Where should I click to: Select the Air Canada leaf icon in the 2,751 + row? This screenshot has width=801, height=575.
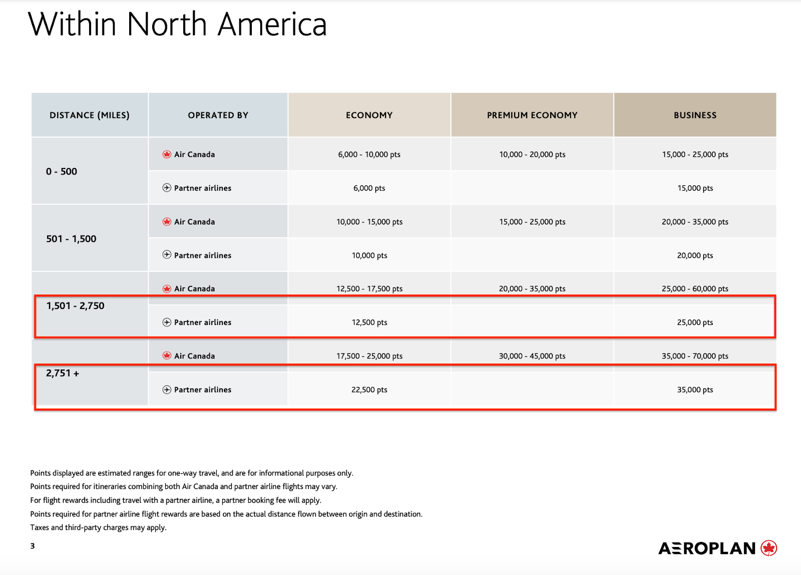[x=167, y=356]
